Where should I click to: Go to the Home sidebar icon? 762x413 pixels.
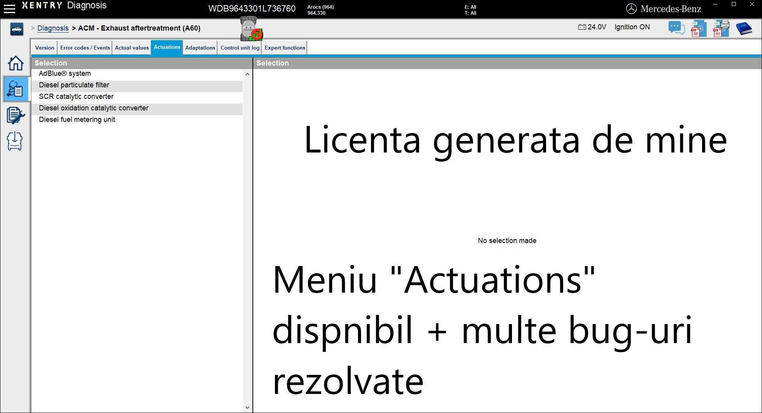15,63
